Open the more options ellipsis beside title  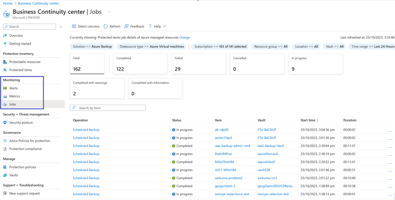coord(110,12)
